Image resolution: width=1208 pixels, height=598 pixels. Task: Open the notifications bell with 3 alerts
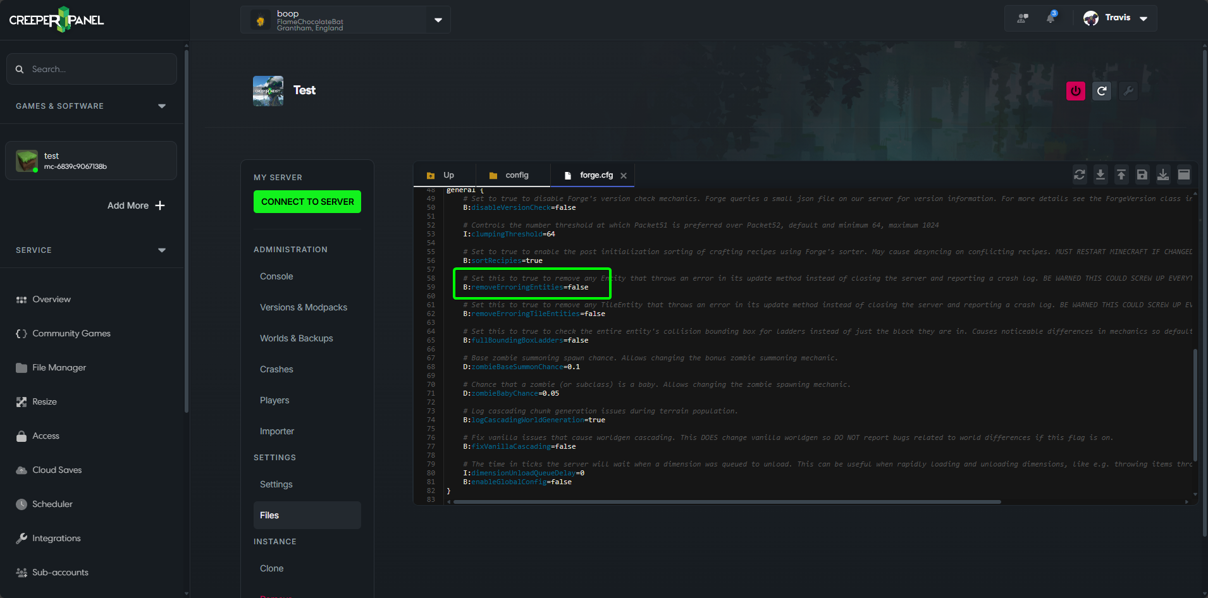[x=1050, y=18]
